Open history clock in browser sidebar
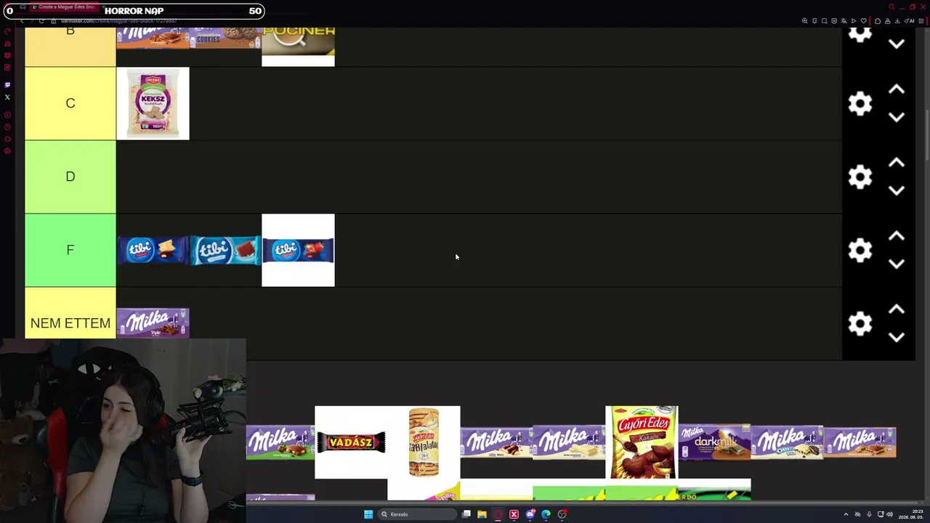 coord(7,127)
